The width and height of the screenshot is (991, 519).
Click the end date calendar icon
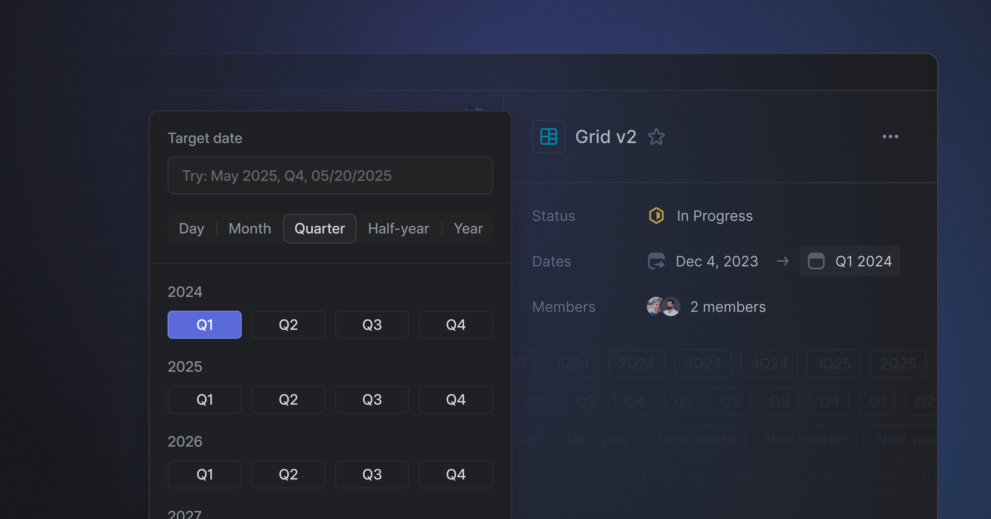pos(817,261)
